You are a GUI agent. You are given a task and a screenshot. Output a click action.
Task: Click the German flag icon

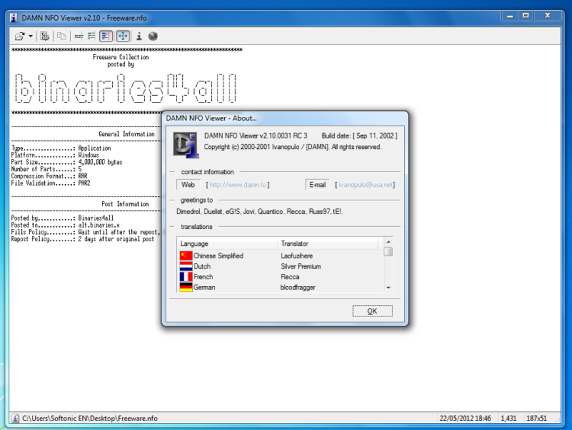pyautogui.click(x=186, y=287)
